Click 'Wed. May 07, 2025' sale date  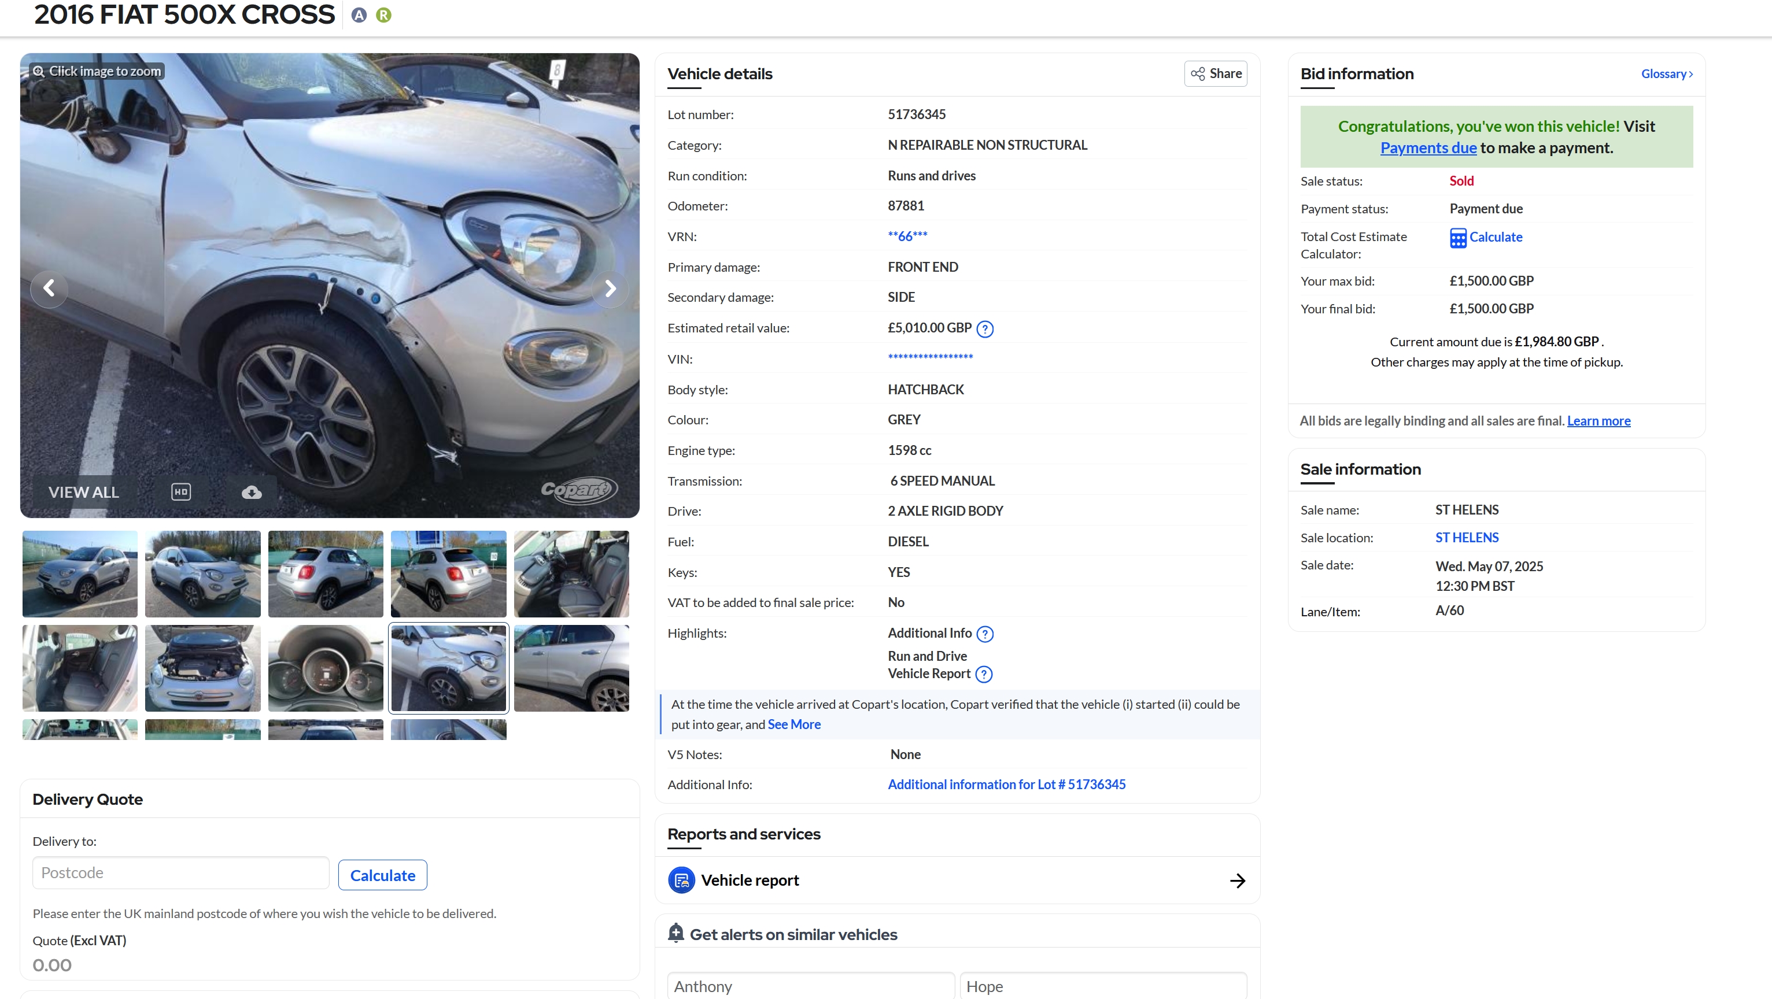point(1489,567)
